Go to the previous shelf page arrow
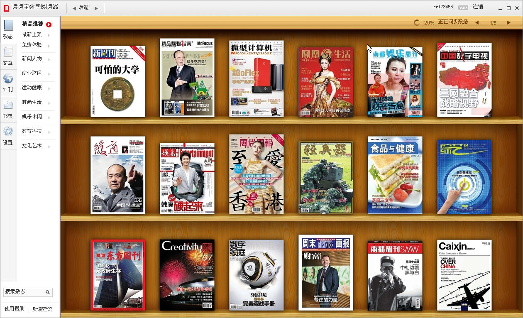This screenshot has width=523, height=318. tap(477, 22)
